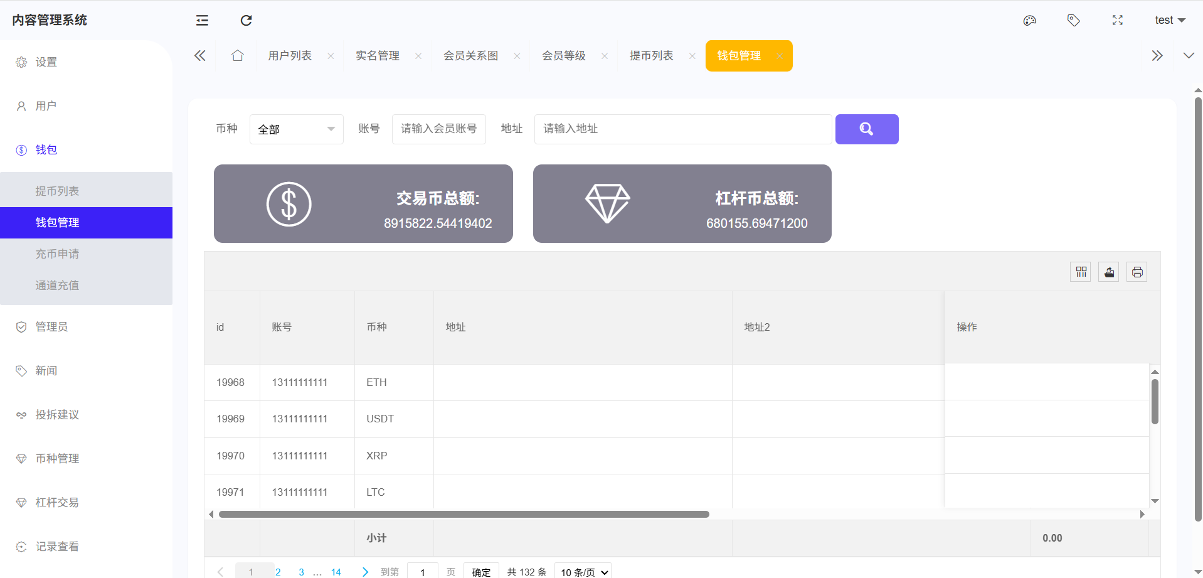Image resolution: width=1203 pixels, height=578 pixels.
Task: Click the purple search button
Action: [x=866, y=129]
